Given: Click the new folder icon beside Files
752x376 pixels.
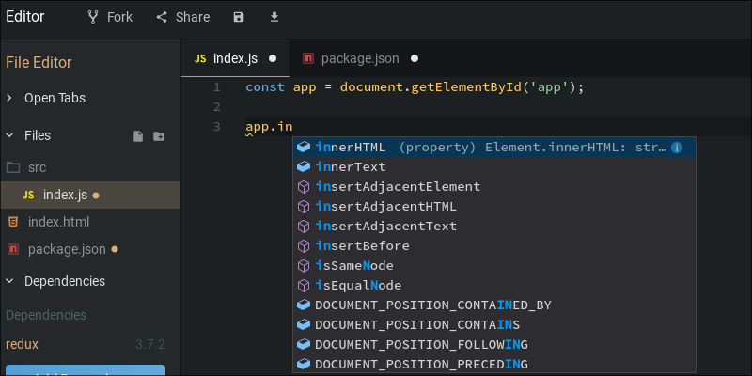Looking at the screenshot, I should coord(159,136).
